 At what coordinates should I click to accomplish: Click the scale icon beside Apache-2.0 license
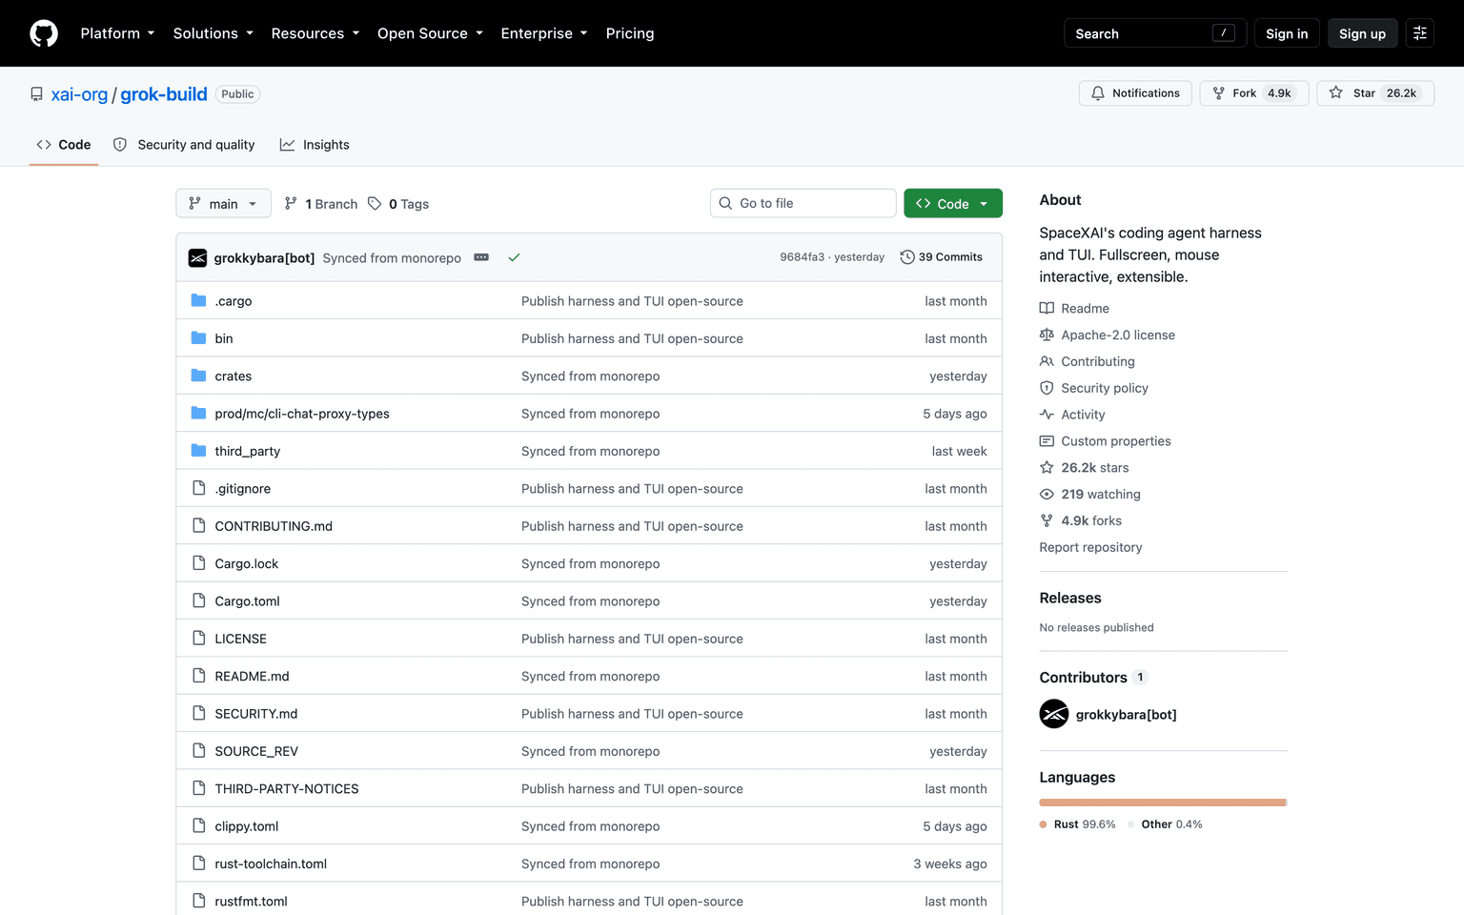pos(1047,335)
